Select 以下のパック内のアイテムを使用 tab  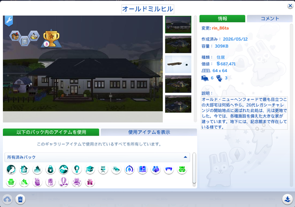coord(51,132)
